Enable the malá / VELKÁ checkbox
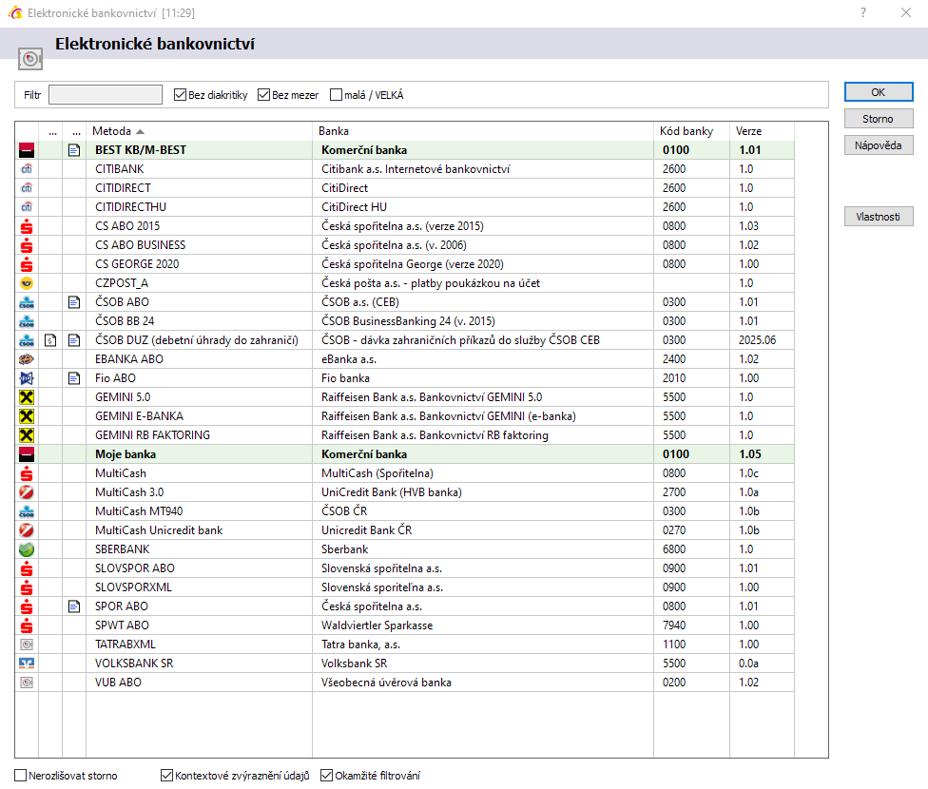The image size is (928, 789). point(337,95)
